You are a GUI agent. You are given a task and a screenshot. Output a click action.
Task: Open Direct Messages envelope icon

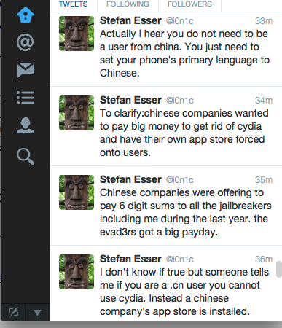[x=26, y=70]
